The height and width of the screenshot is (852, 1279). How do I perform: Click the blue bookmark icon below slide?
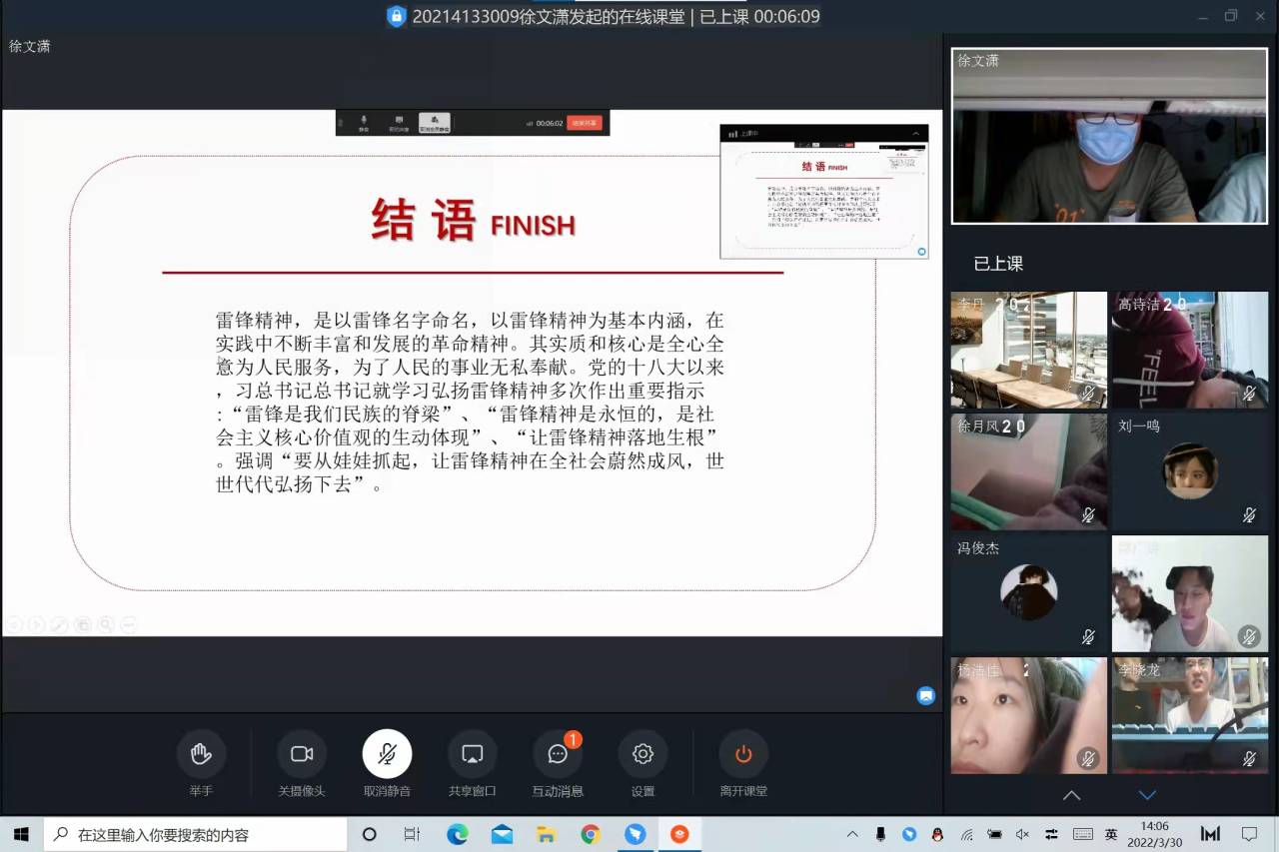point(926,696)
